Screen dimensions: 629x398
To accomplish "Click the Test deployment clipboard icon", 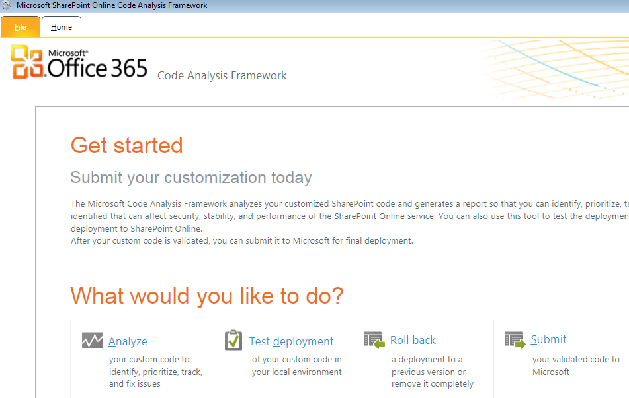I will 233,341.
